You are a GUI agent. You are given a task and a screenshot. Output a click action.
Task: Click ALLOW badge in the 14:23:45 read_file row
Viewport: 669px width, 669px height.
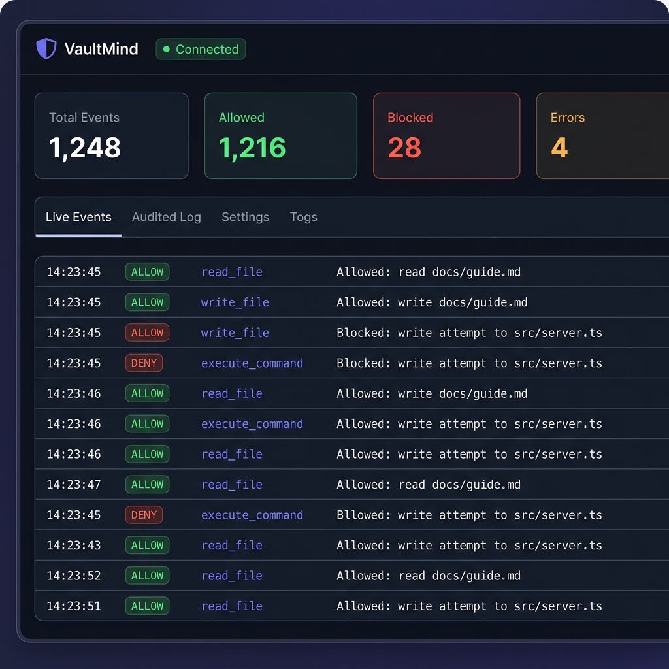147,272
